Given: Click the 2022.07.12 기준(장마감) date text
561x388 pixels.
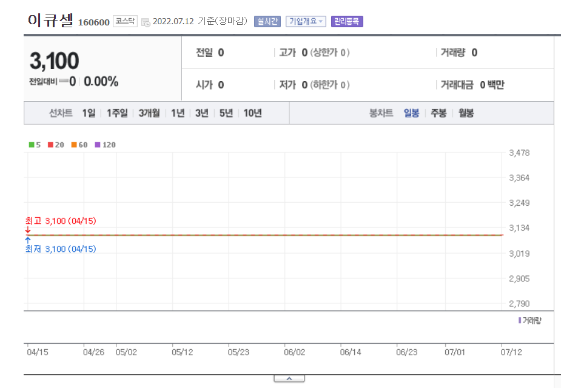Looking at the screenshot, I should click(x=200, y=21).
